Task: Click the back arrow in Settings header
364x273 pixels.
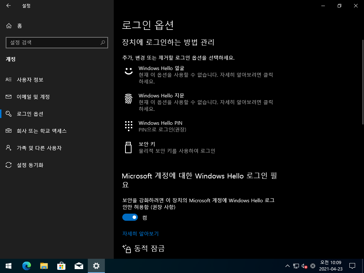Action: 9,6
